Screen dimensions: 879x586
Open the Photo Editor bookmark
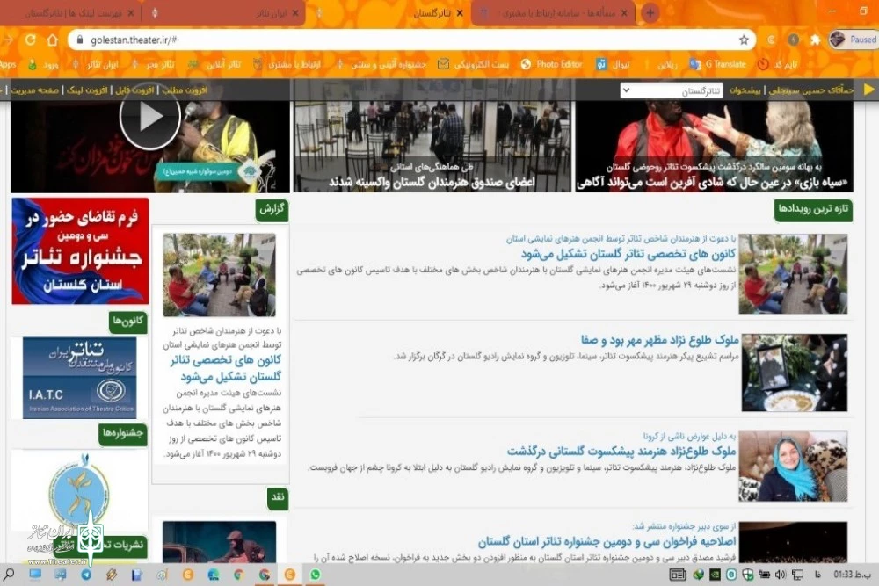point(552,64)
